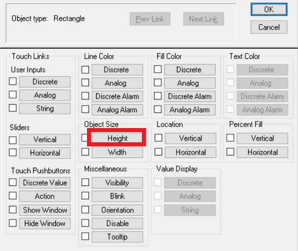Click the Cancel button

coord(269,27)
